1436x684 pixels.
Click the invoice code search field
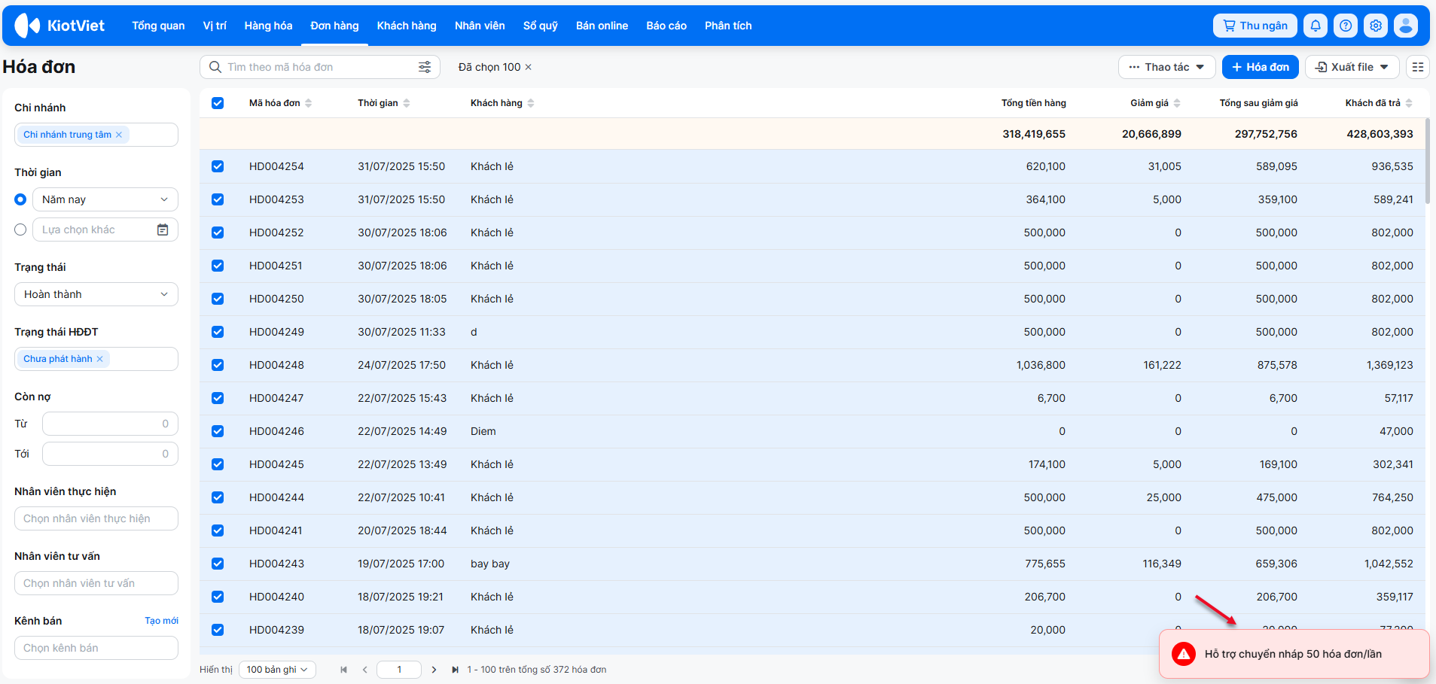coord(316,67)
